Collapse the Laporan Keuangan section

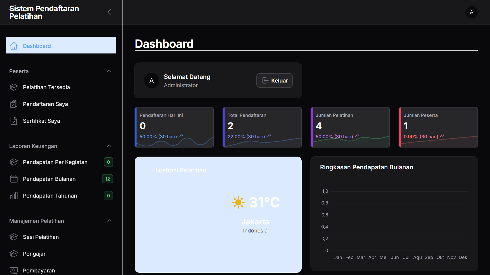point(109,146)
